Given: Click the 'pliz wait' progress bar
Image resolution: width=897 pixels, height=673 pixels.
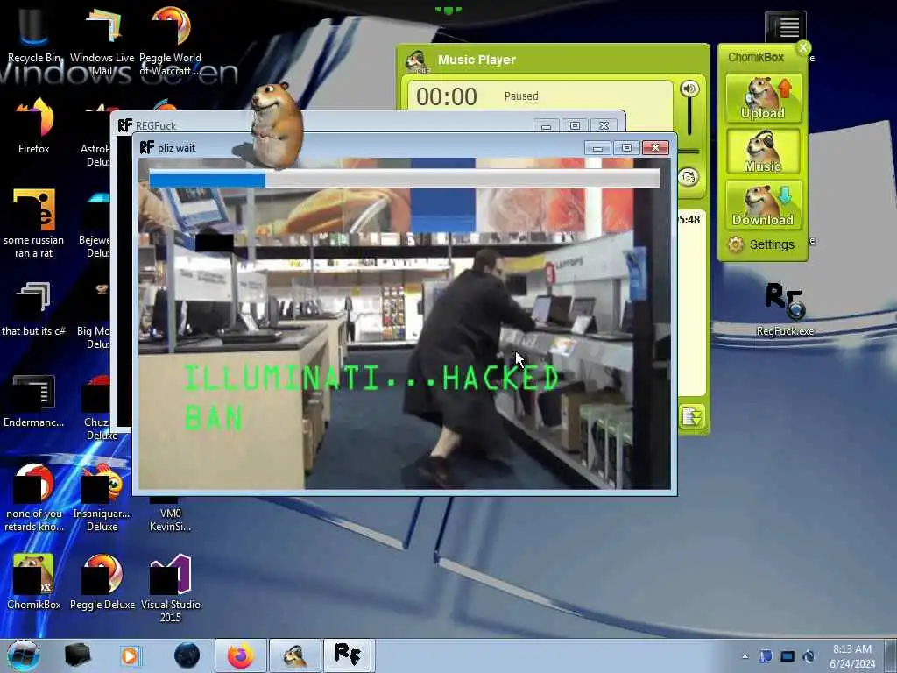Looking at the screenshot, I should click(405, 179).
